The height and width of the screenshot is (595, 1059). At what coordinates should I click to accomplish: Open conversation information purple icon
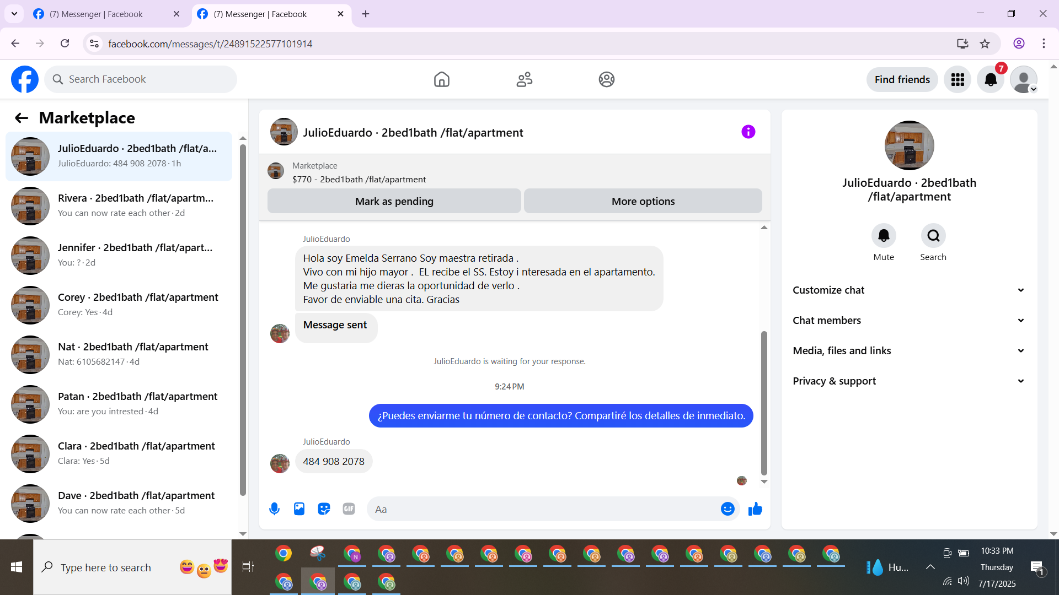pyautogui.click(x=748, y=132)
